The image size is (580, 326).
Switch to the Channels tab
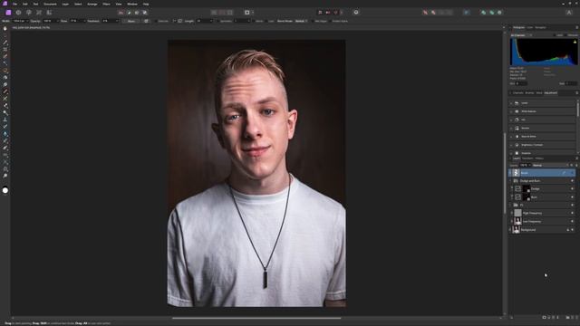[517, 92]
